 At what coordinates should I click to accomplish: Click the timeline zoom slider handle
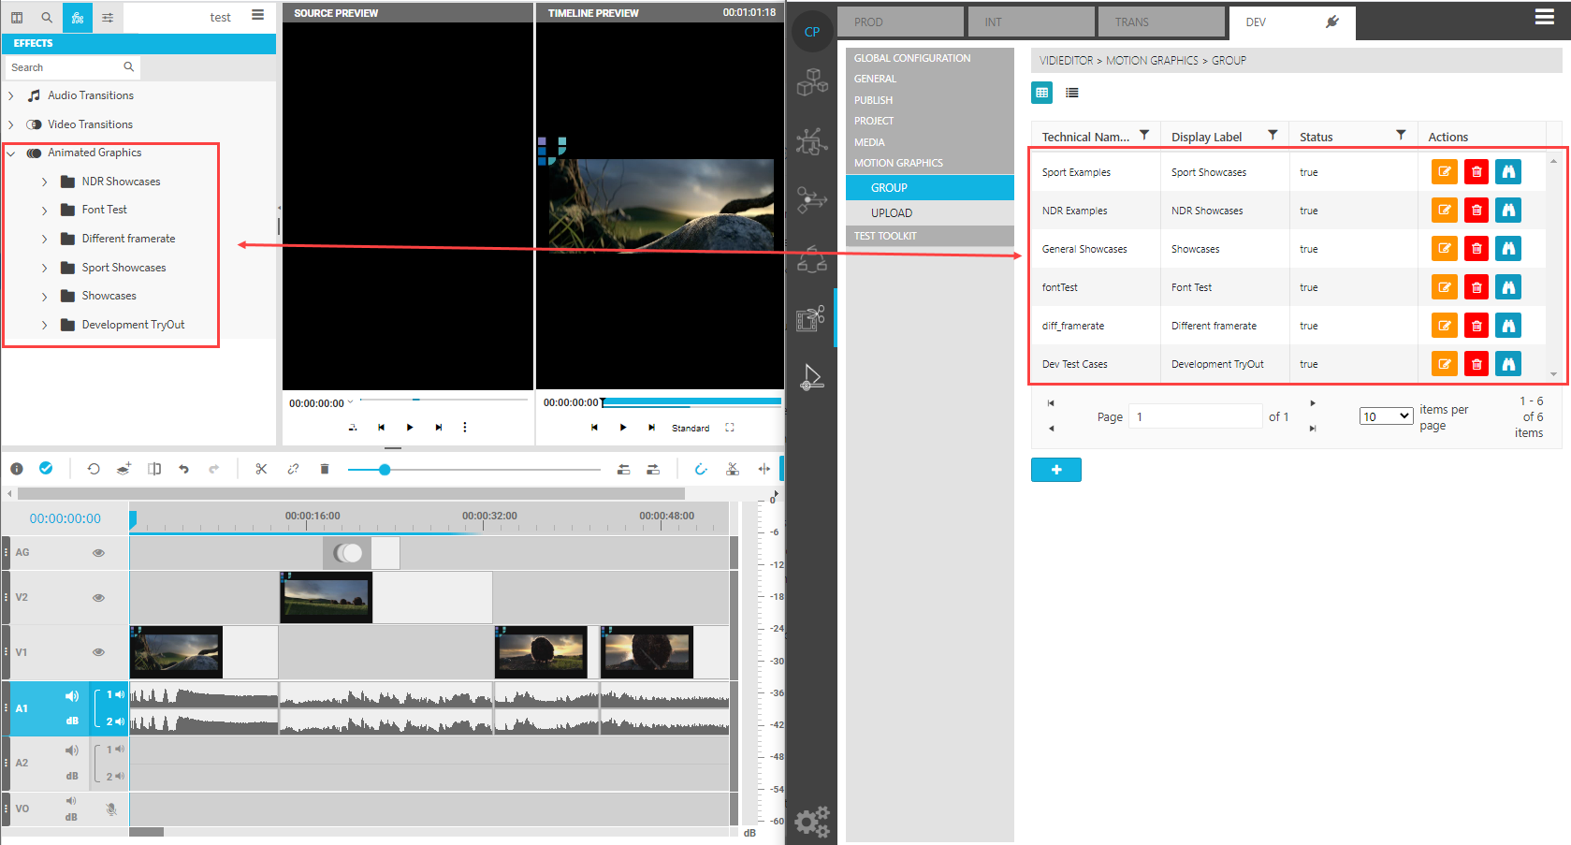[x=385, y=470]
